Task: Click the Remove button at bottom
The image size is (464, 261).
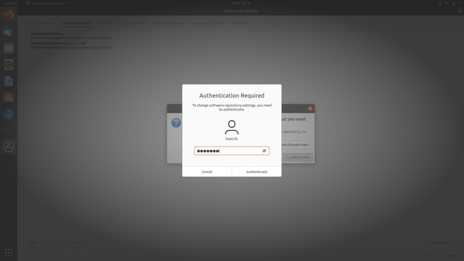Action: point(77,243)
